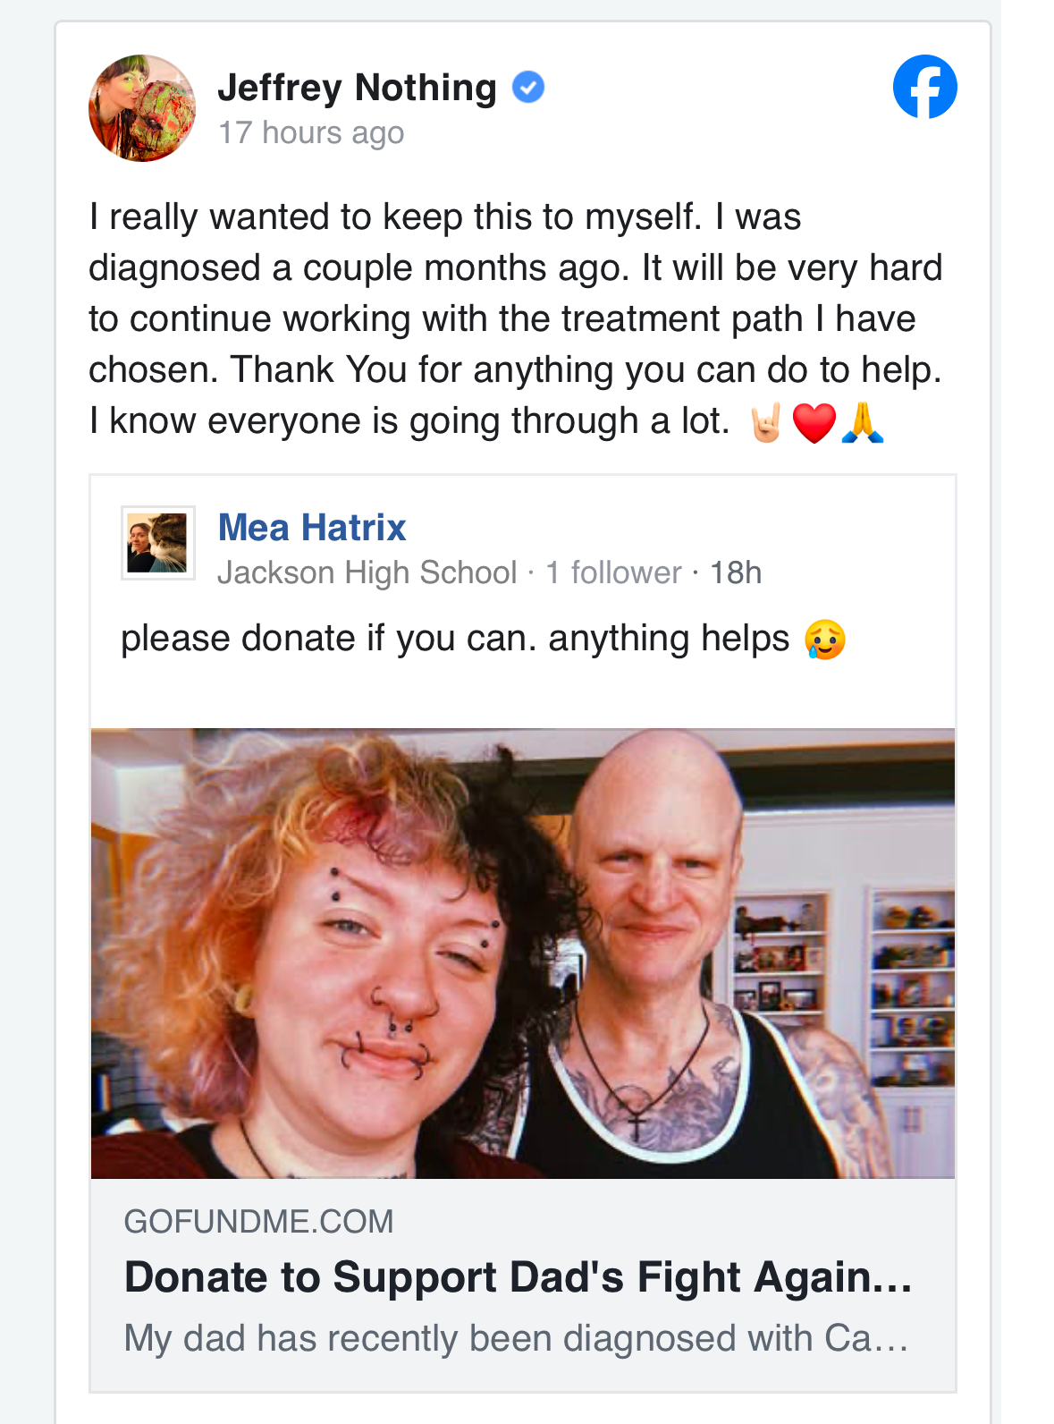This screenshot has width=1054, height=1424.
Task: Open Jeffrey Nothing's round profile picture
Action: coord(142,108)
